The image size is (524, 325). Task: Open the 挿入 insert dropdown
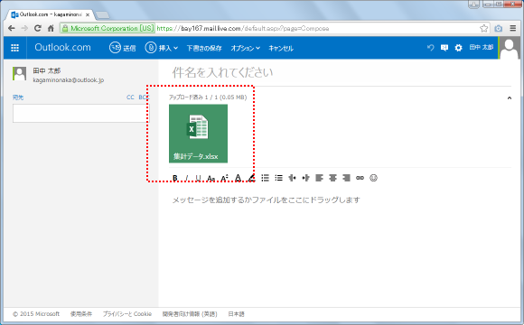pos(161,48)
